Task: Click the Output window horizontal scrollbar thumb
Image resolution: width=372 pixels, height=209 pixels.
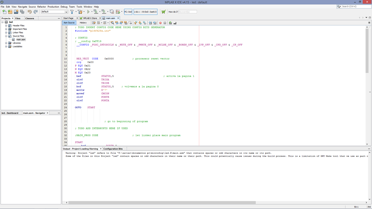Action: (x=162, y=202)
